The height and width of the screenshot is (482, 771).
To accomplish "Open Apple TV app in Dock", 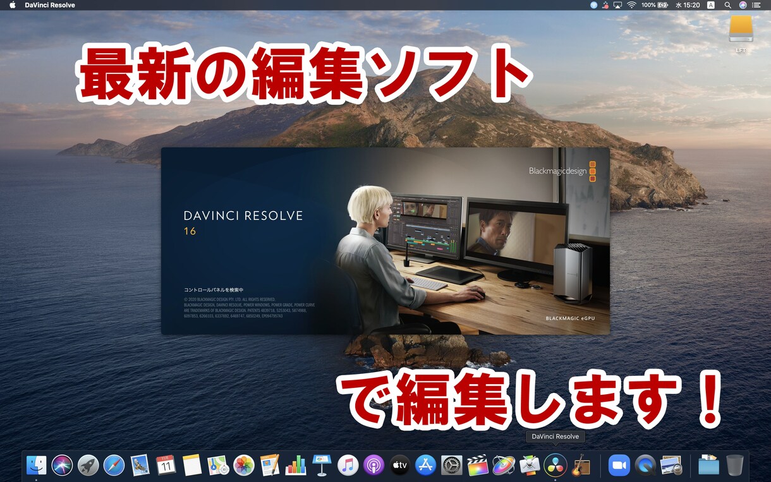I will [x=400, y=466].
